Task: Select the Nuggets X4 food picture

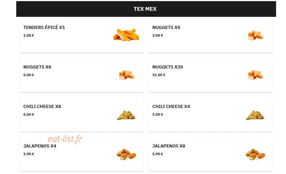Action: 255,35
